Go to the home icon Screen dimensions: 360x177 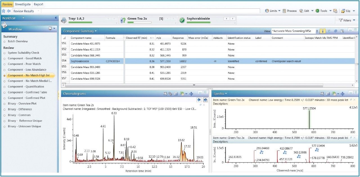coord(4,11)
